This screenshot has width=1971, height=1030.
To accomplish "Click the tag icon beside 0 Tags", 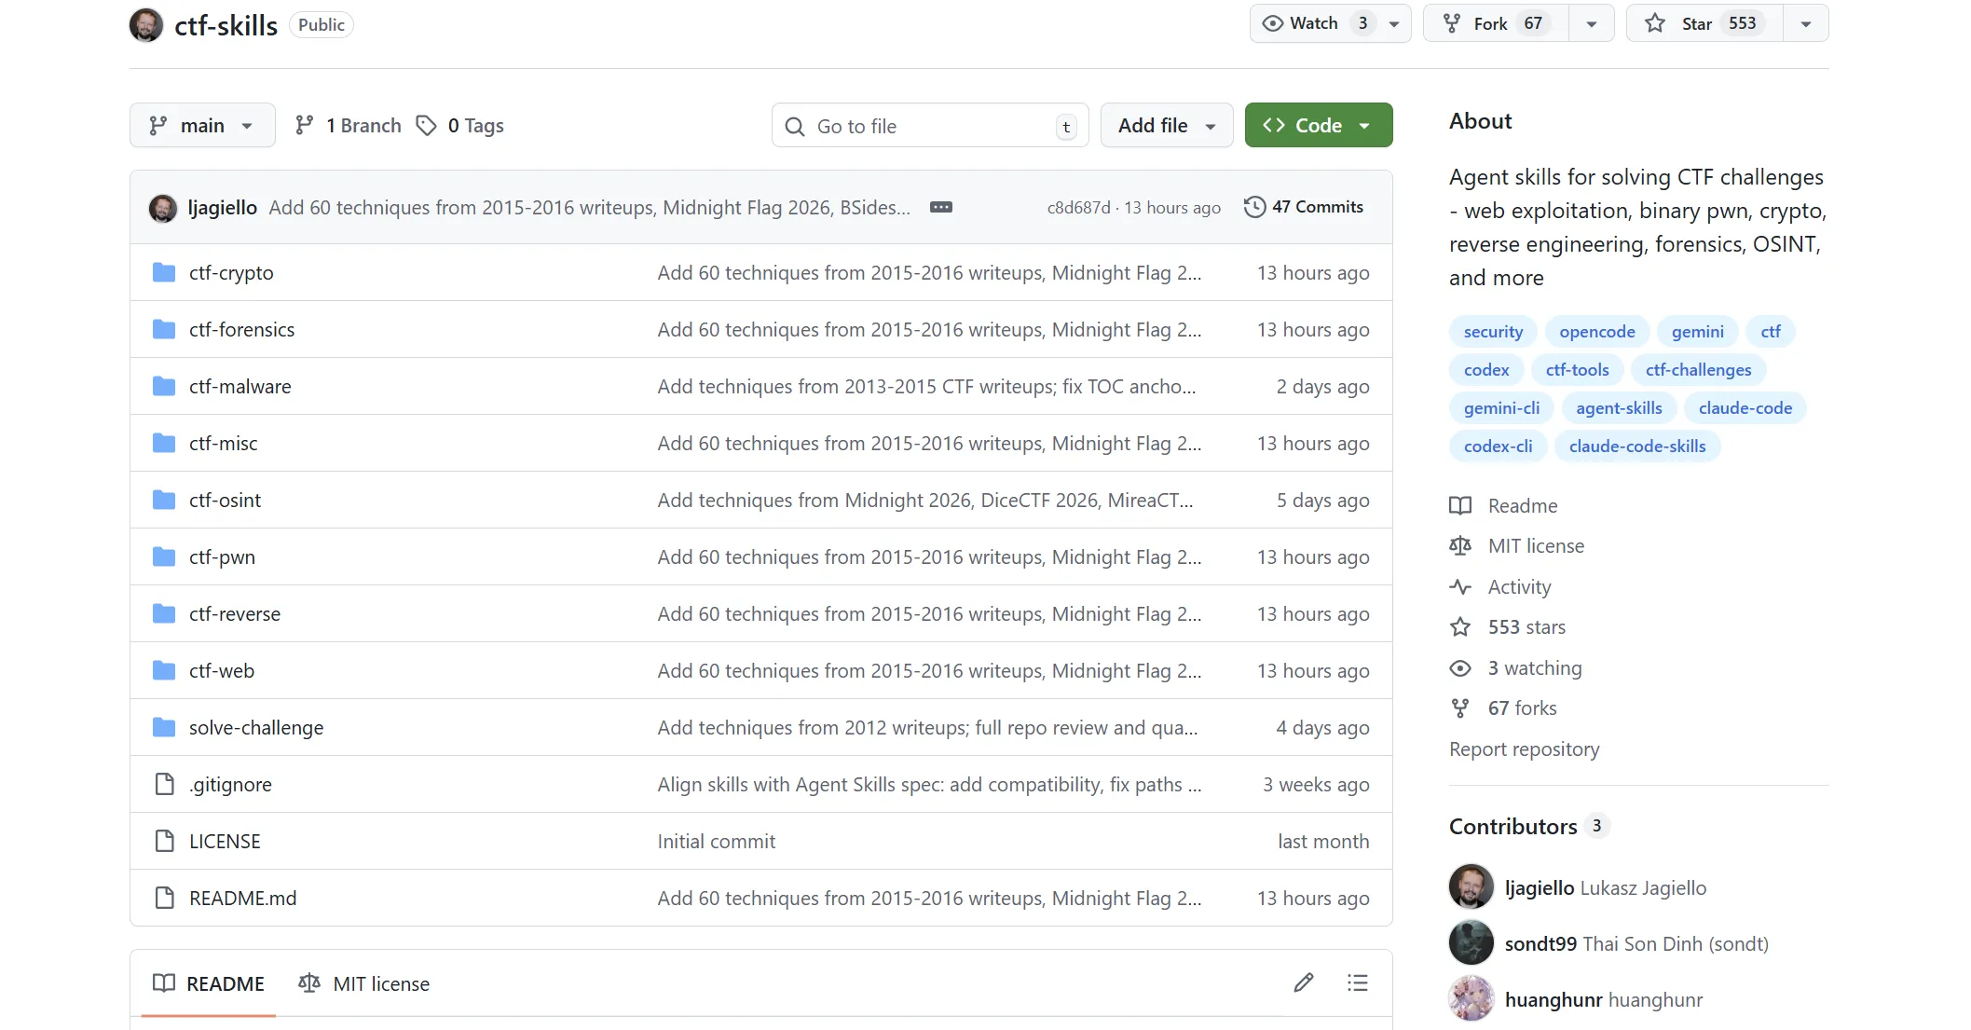I will [x=426, y=125].
